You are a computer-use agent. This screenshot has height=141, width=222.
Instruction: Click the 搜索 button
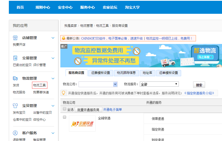199,85
